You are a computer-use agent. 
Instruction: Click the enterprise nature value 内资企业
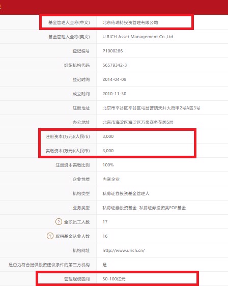click(x=111, y=179)
